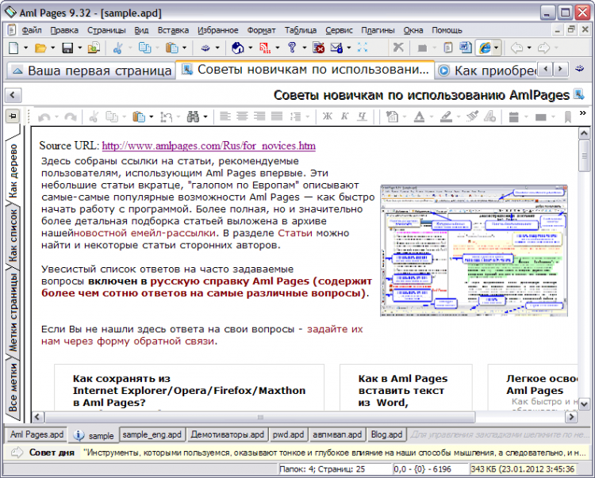Toggle bold formatting (Ж)
Image resolution: width=595 pixels, height=478 pixels.
tap(326, 117)
